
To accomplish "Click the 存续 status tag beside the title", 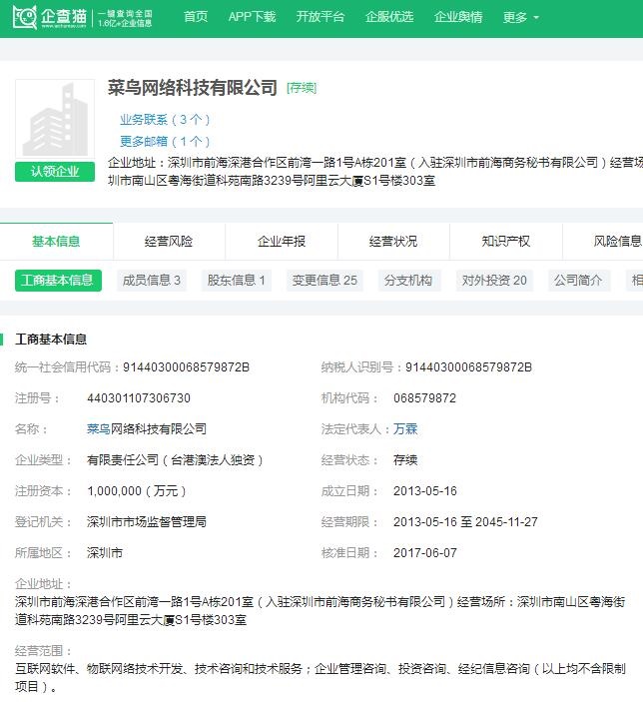I will [302, 88].
